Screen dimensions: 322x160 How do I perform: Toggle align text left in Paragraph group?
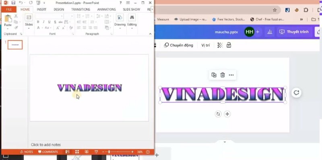click(78, 28)
